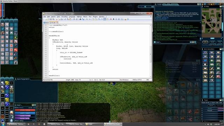224x126 pixels.
Task: Click the Notepad++ vertical scrollbar thumb
Action: [150, 54]
